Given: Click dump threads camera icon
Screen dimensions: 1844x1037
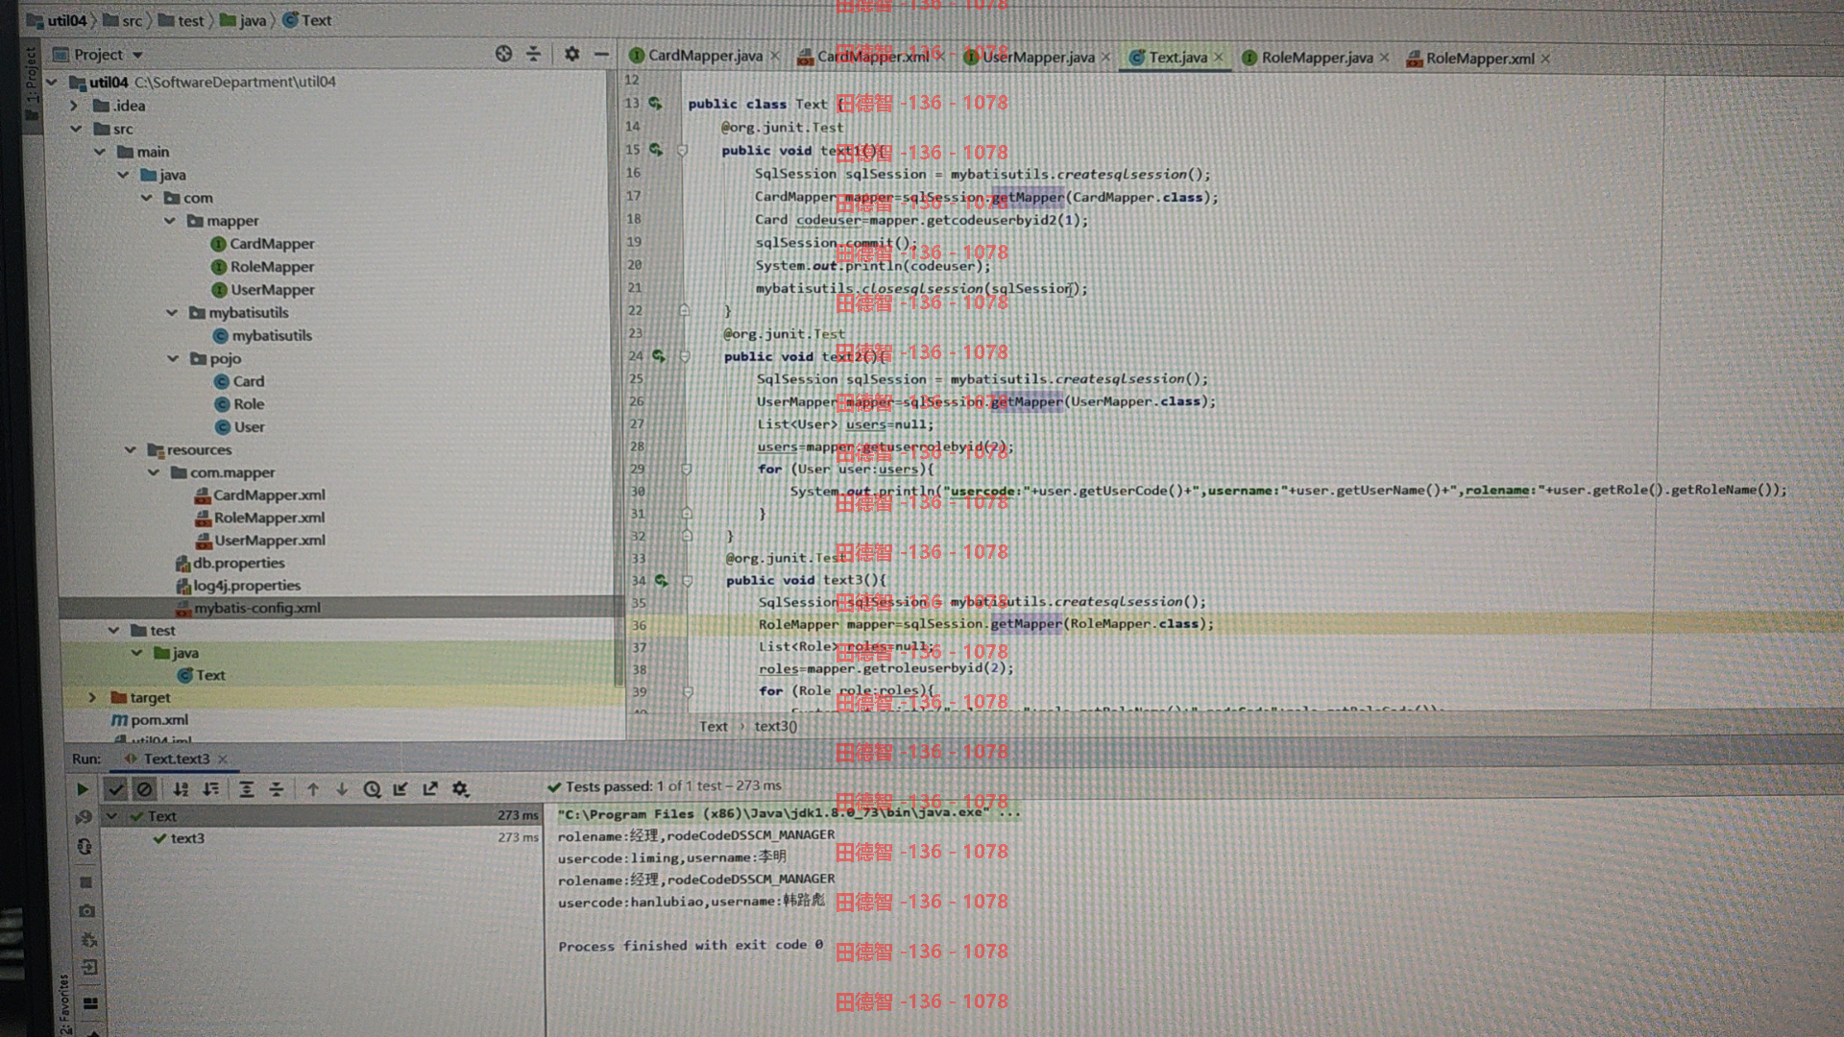Looking at the screenshot, I should click(87, 910).
